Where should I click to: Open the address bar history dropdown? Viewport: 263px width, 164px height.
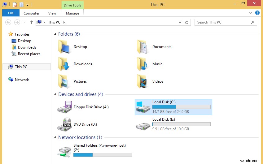tap(180, 22)
